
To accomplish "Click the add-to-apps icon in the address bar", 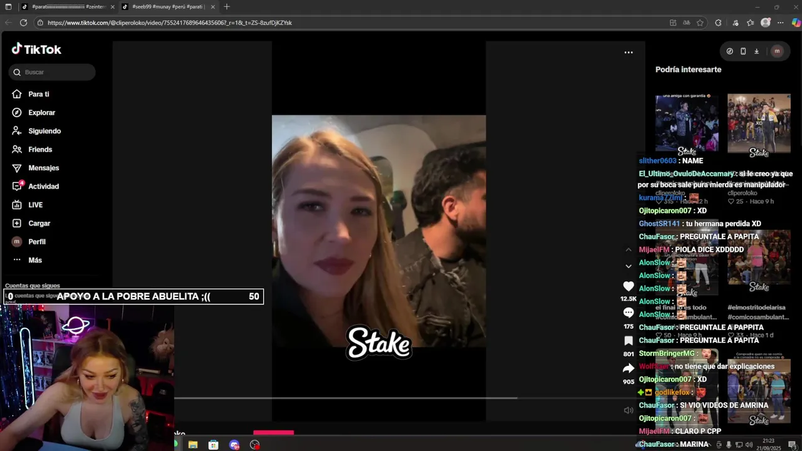I will (673, 23).
